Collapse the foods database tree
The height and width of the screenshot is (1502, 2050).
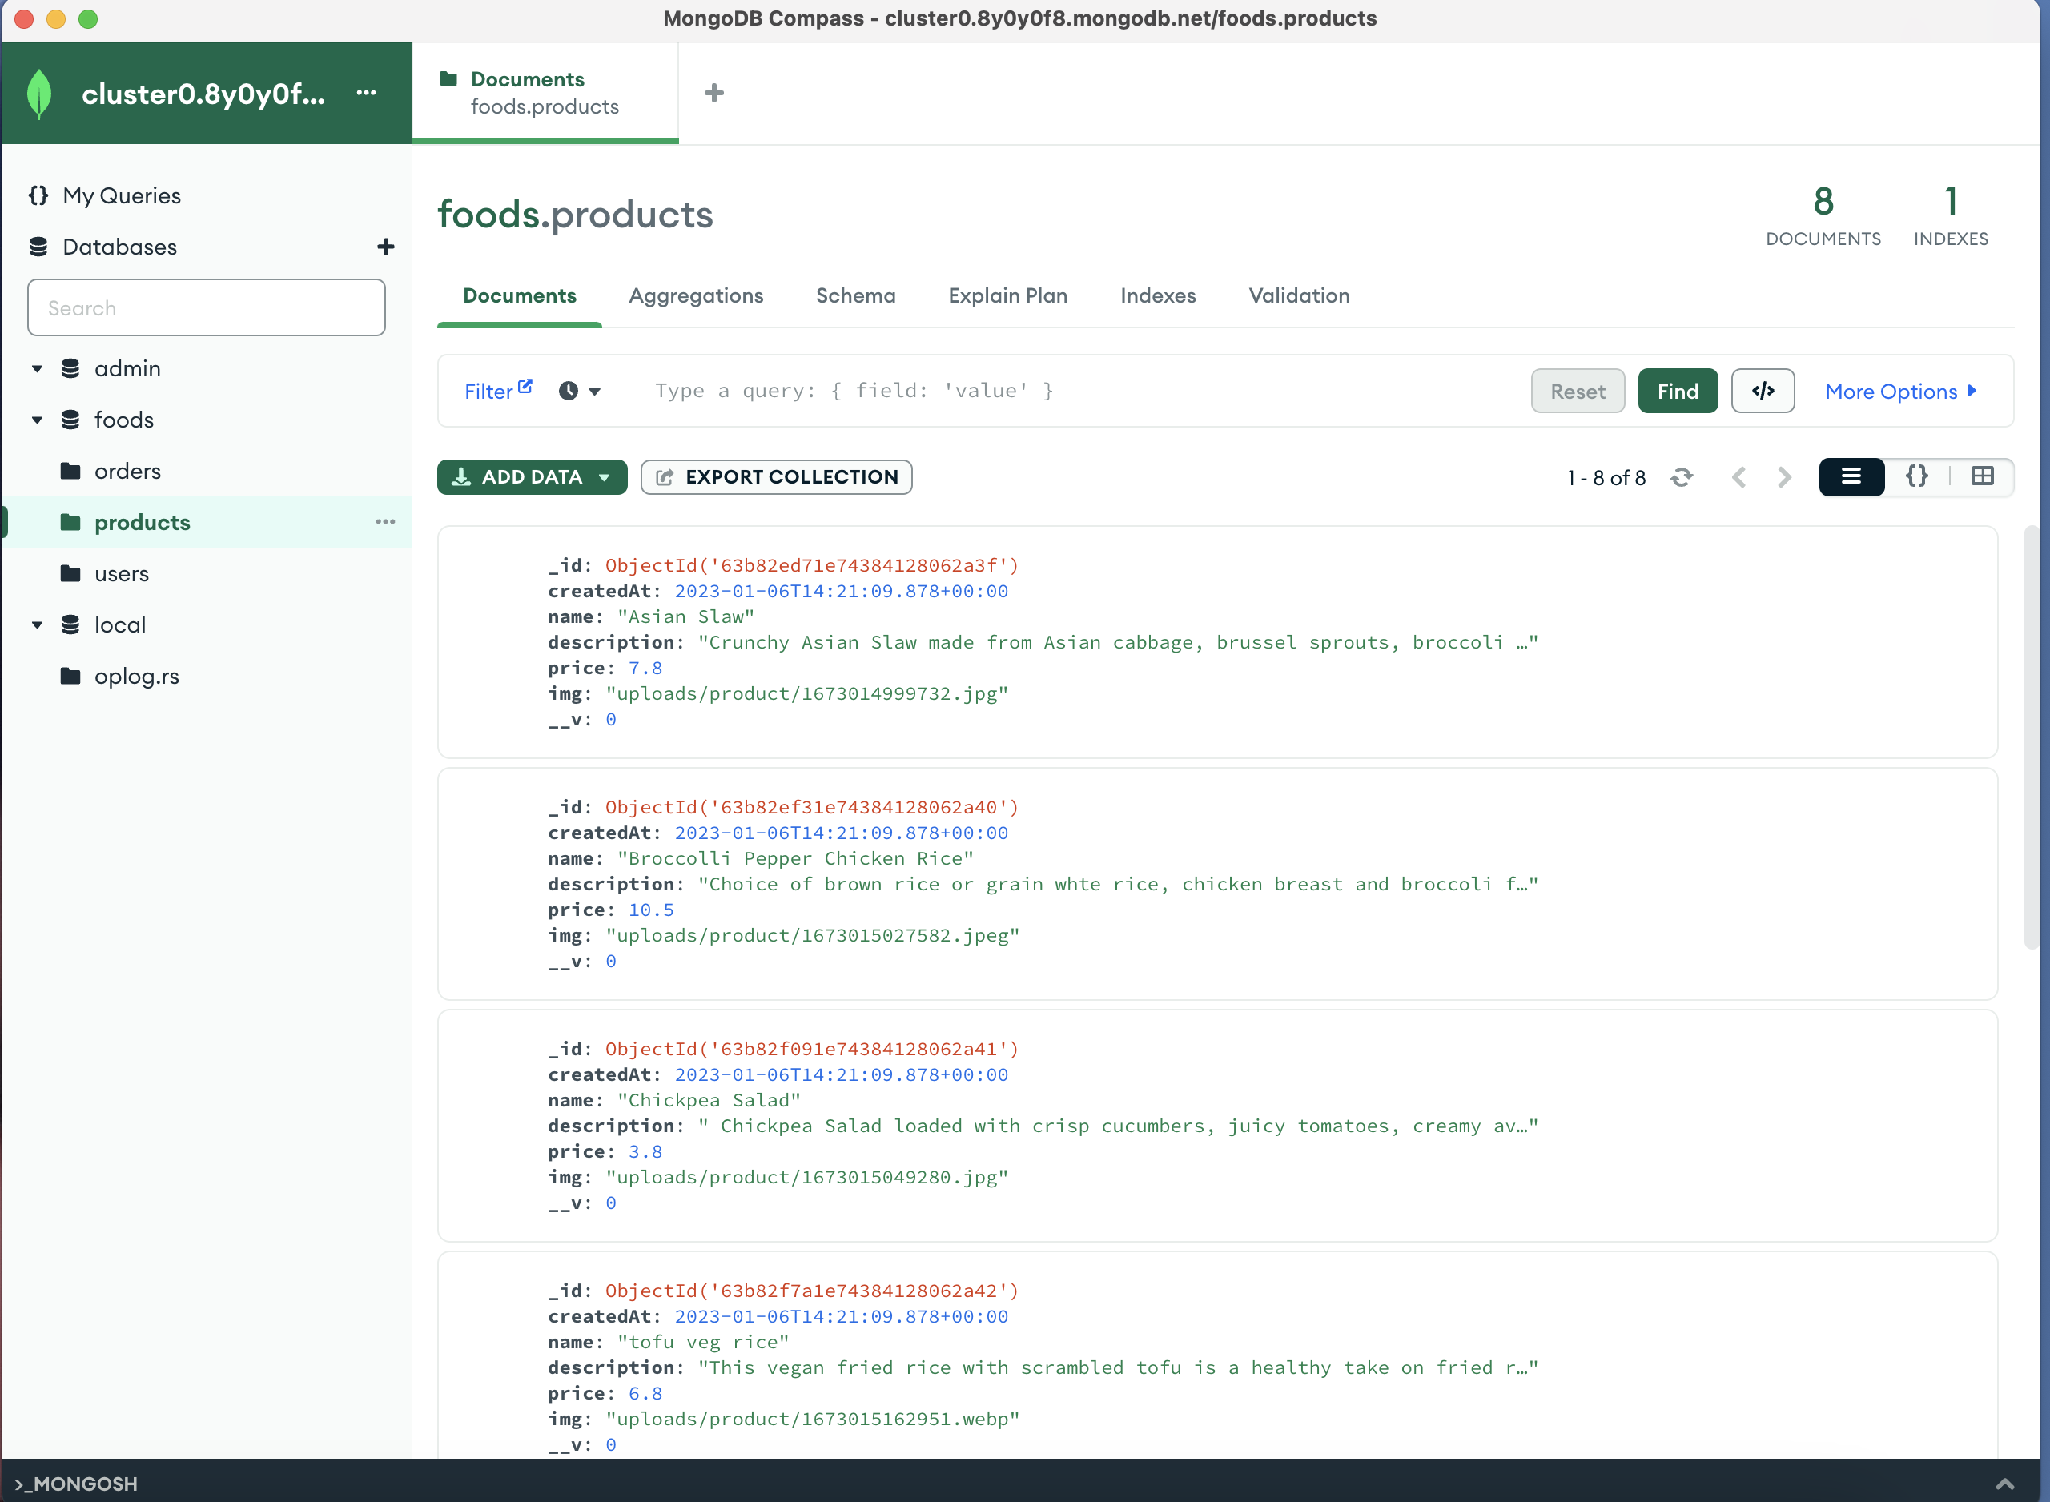pyautogui.click(x=38, y=420)
